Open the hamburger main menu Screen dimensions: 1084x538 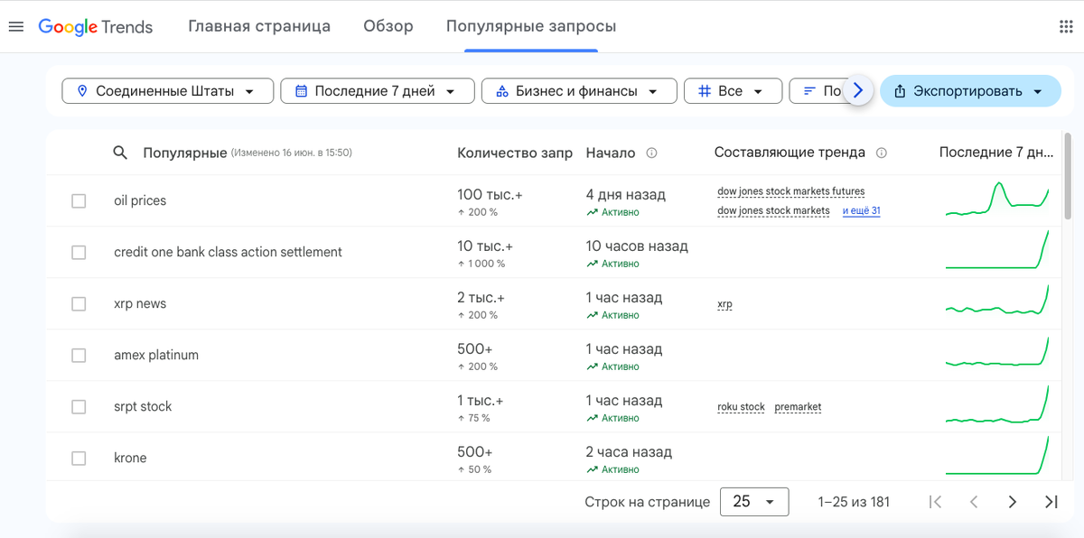pos(15,26)
